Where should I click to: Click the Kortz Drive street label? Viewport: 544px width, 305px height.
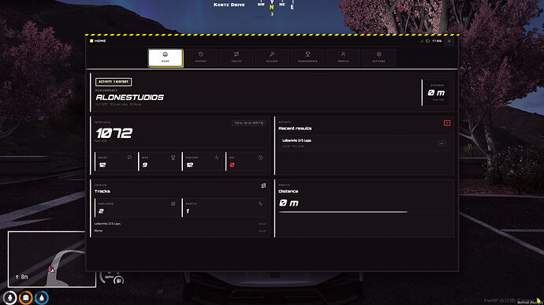point(229,5)
